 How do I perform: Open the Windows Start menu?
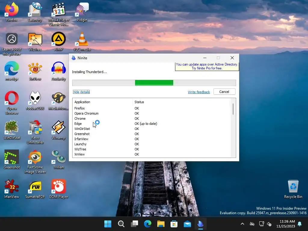pos(108,224)
